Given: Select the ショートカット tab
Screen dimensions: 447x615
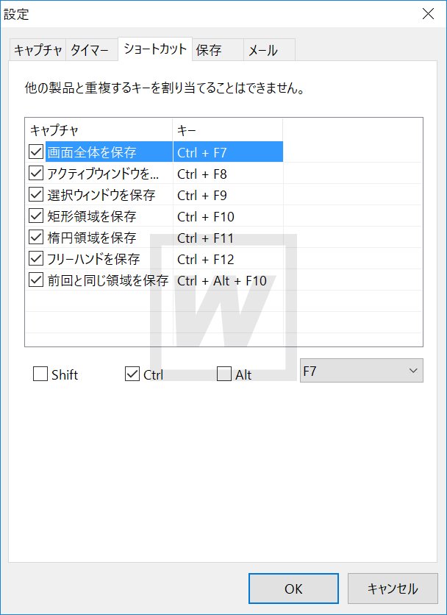Looking at the screenshot, I should [x=155, y=49].
